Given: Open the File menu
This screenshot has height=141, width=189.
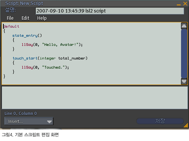Looking at the screenshot, I should coord(10,18).
